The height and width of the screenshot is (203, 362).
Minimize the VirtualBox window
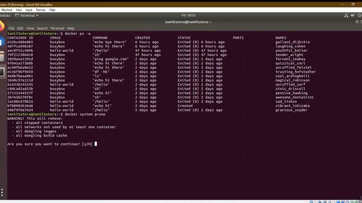pyautogui.click(x=342, y=5)
